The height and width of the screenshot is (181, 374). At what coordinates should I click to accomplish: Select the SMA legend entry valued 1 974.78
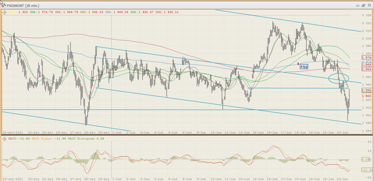coord(41,12)
